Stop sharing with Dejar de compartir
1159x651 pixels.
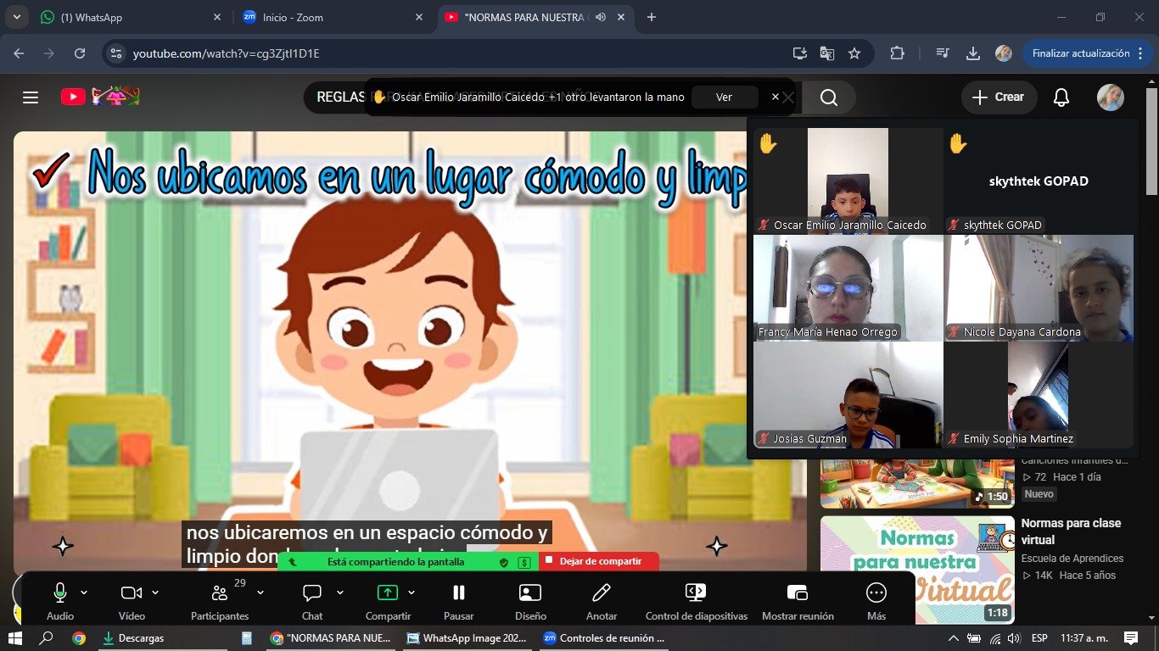[599, 561]
